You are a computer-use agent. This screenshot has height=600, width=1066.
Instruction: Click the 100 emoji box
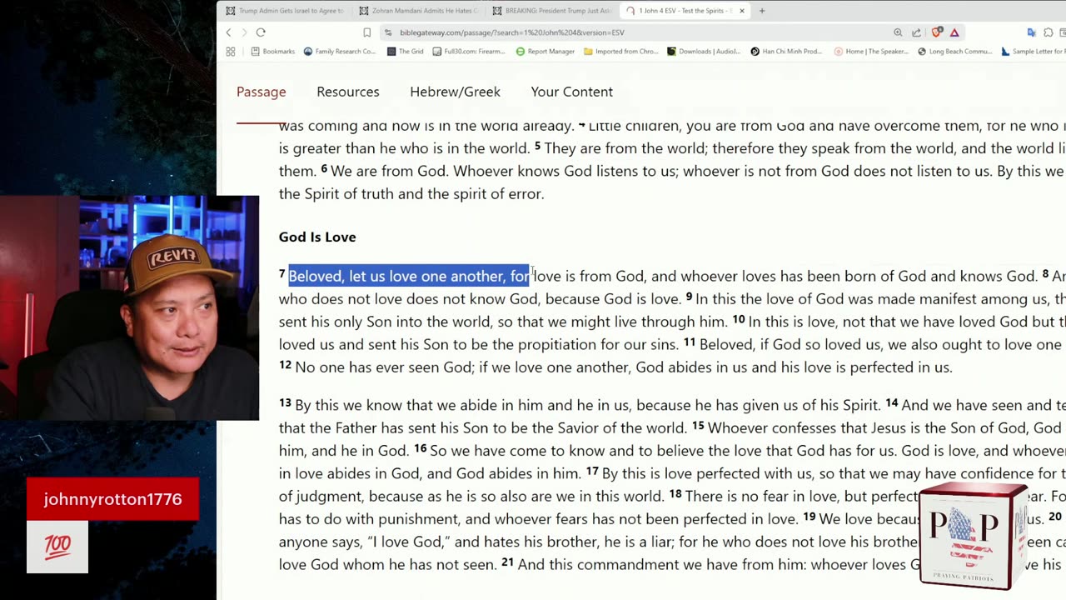57,547
